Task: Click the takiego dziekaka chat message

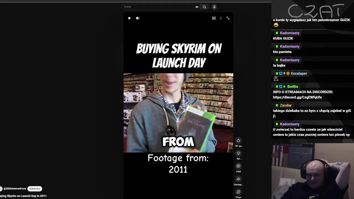Action: tap(312, 113)
